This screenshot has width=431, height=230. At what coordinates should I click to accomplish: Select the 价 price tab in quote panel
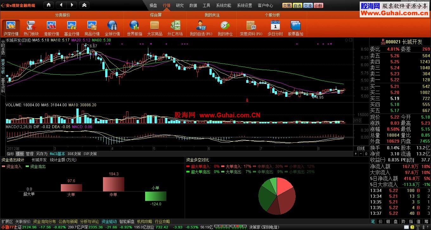tap(381, 222)
